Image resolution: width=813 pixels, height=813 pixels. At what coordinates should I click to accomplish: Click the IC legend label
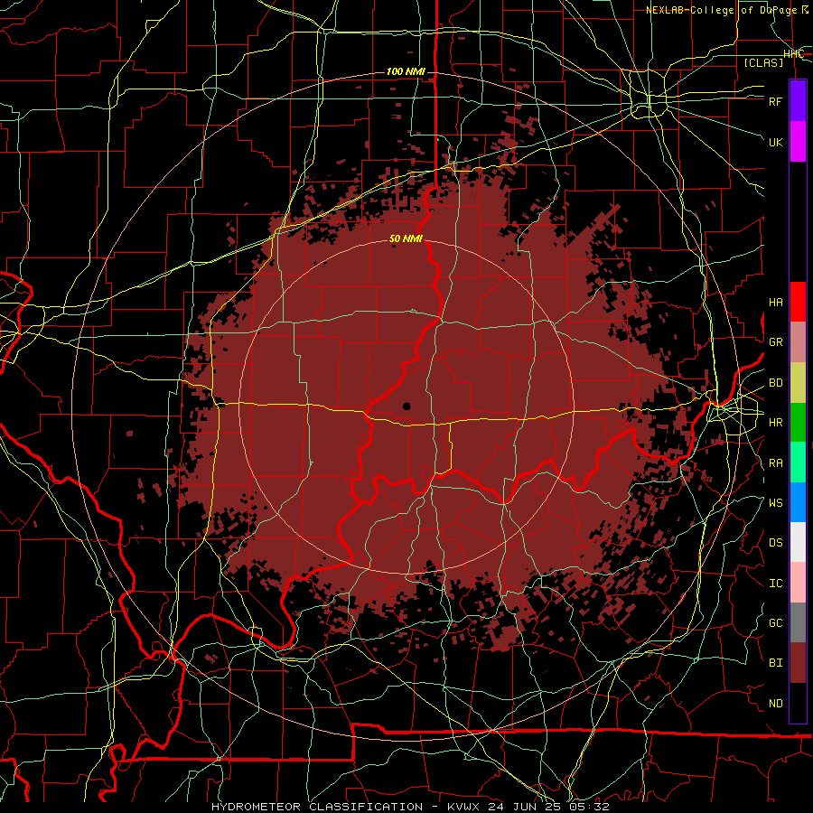click(776, 584)
